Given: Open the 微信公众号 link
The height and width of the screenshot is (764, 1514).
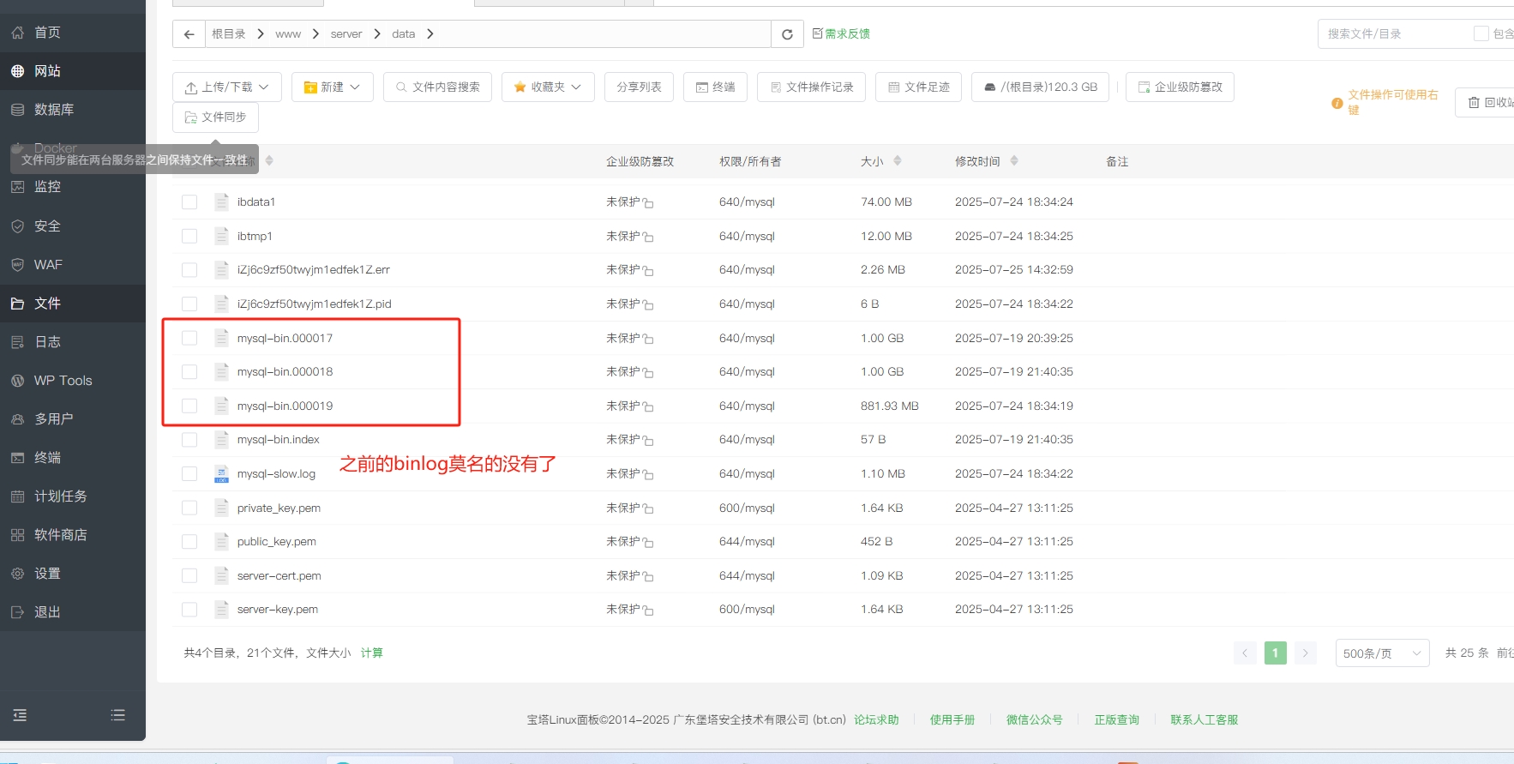Looking at the screenshot, I should [1034, 720].
